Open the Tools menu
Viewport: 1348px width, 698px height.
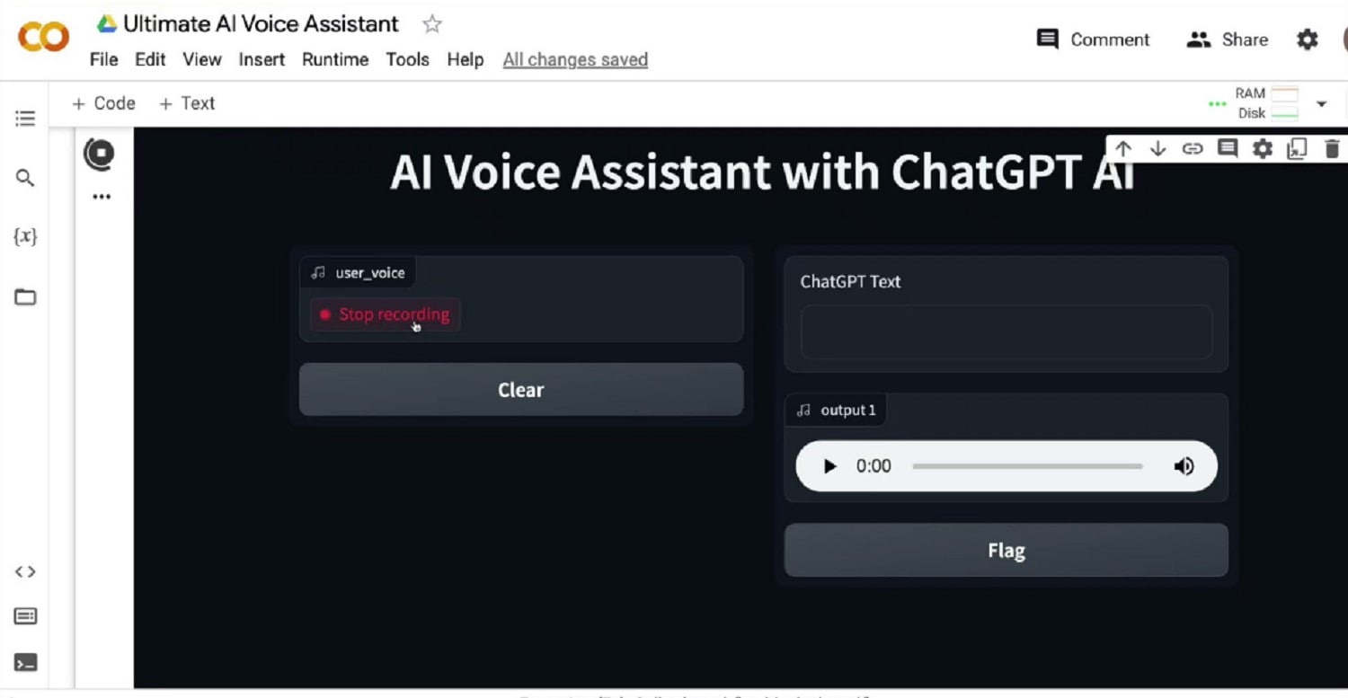407,59
